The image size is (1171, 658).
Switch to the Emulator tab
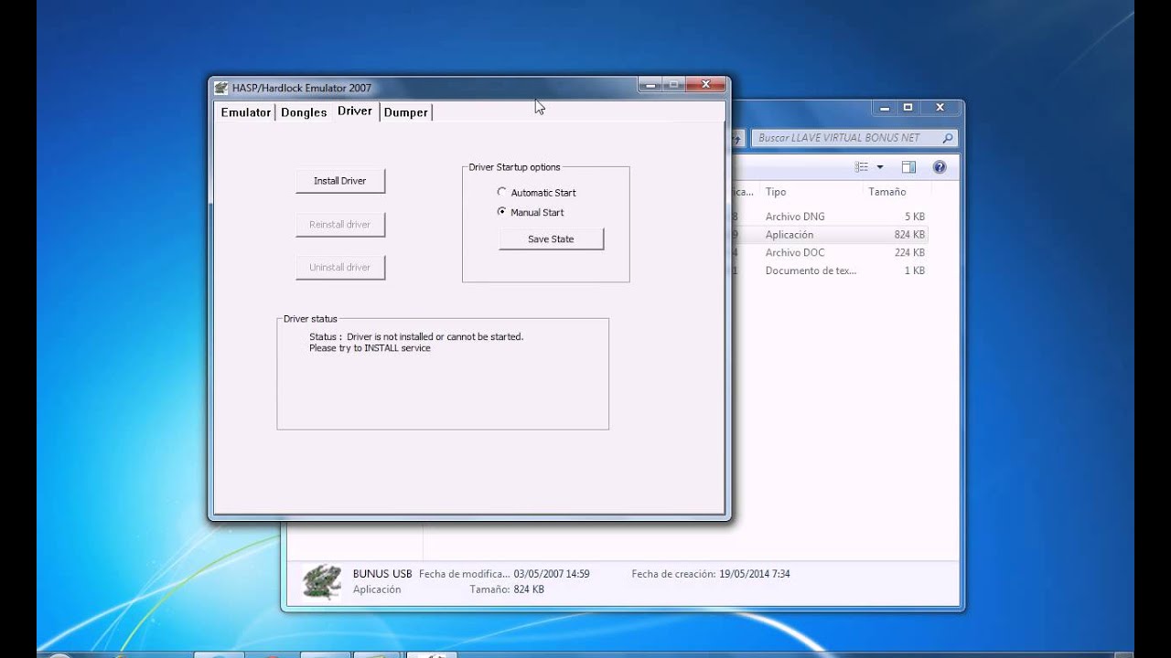coord(245,112)
